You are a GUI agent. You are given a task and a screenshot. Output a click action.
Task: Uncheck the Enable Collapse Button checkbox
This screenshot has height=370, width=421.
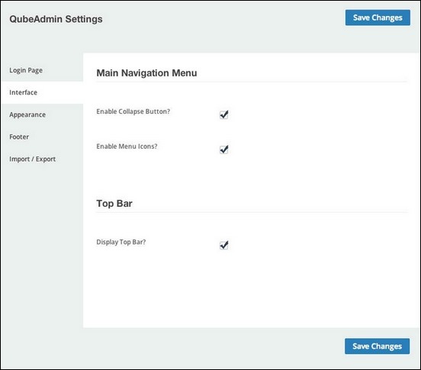pos(224,114)
